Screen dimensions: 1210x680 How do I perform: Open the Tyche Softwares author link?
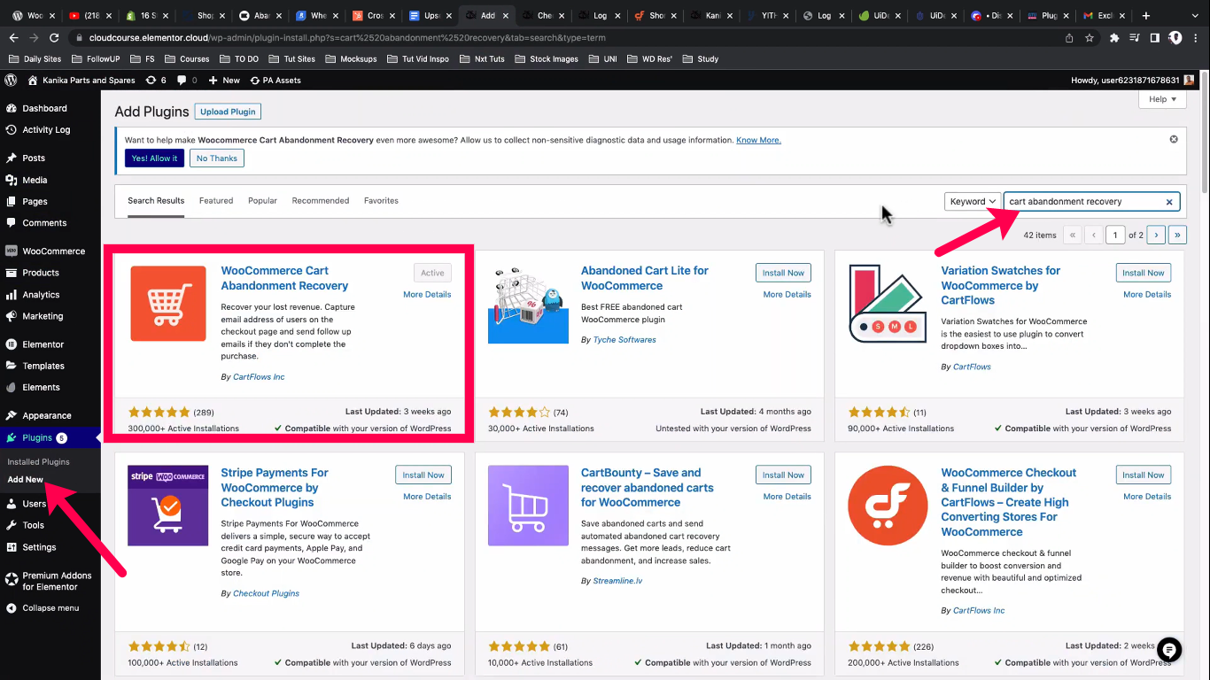pyautogui.click(x=624, y=340)
